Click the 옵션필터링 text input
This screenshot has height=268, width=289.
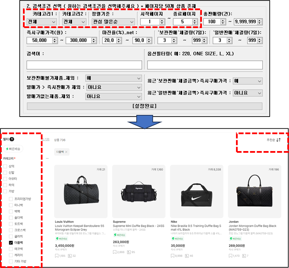(205, 65)
